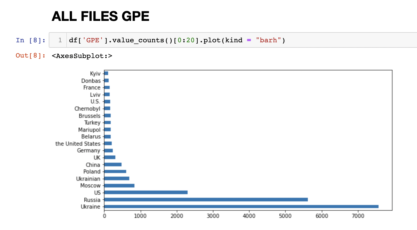Click the 7000 x-axis tick label
Screen dimensions: 417x230
click(358, 216)
